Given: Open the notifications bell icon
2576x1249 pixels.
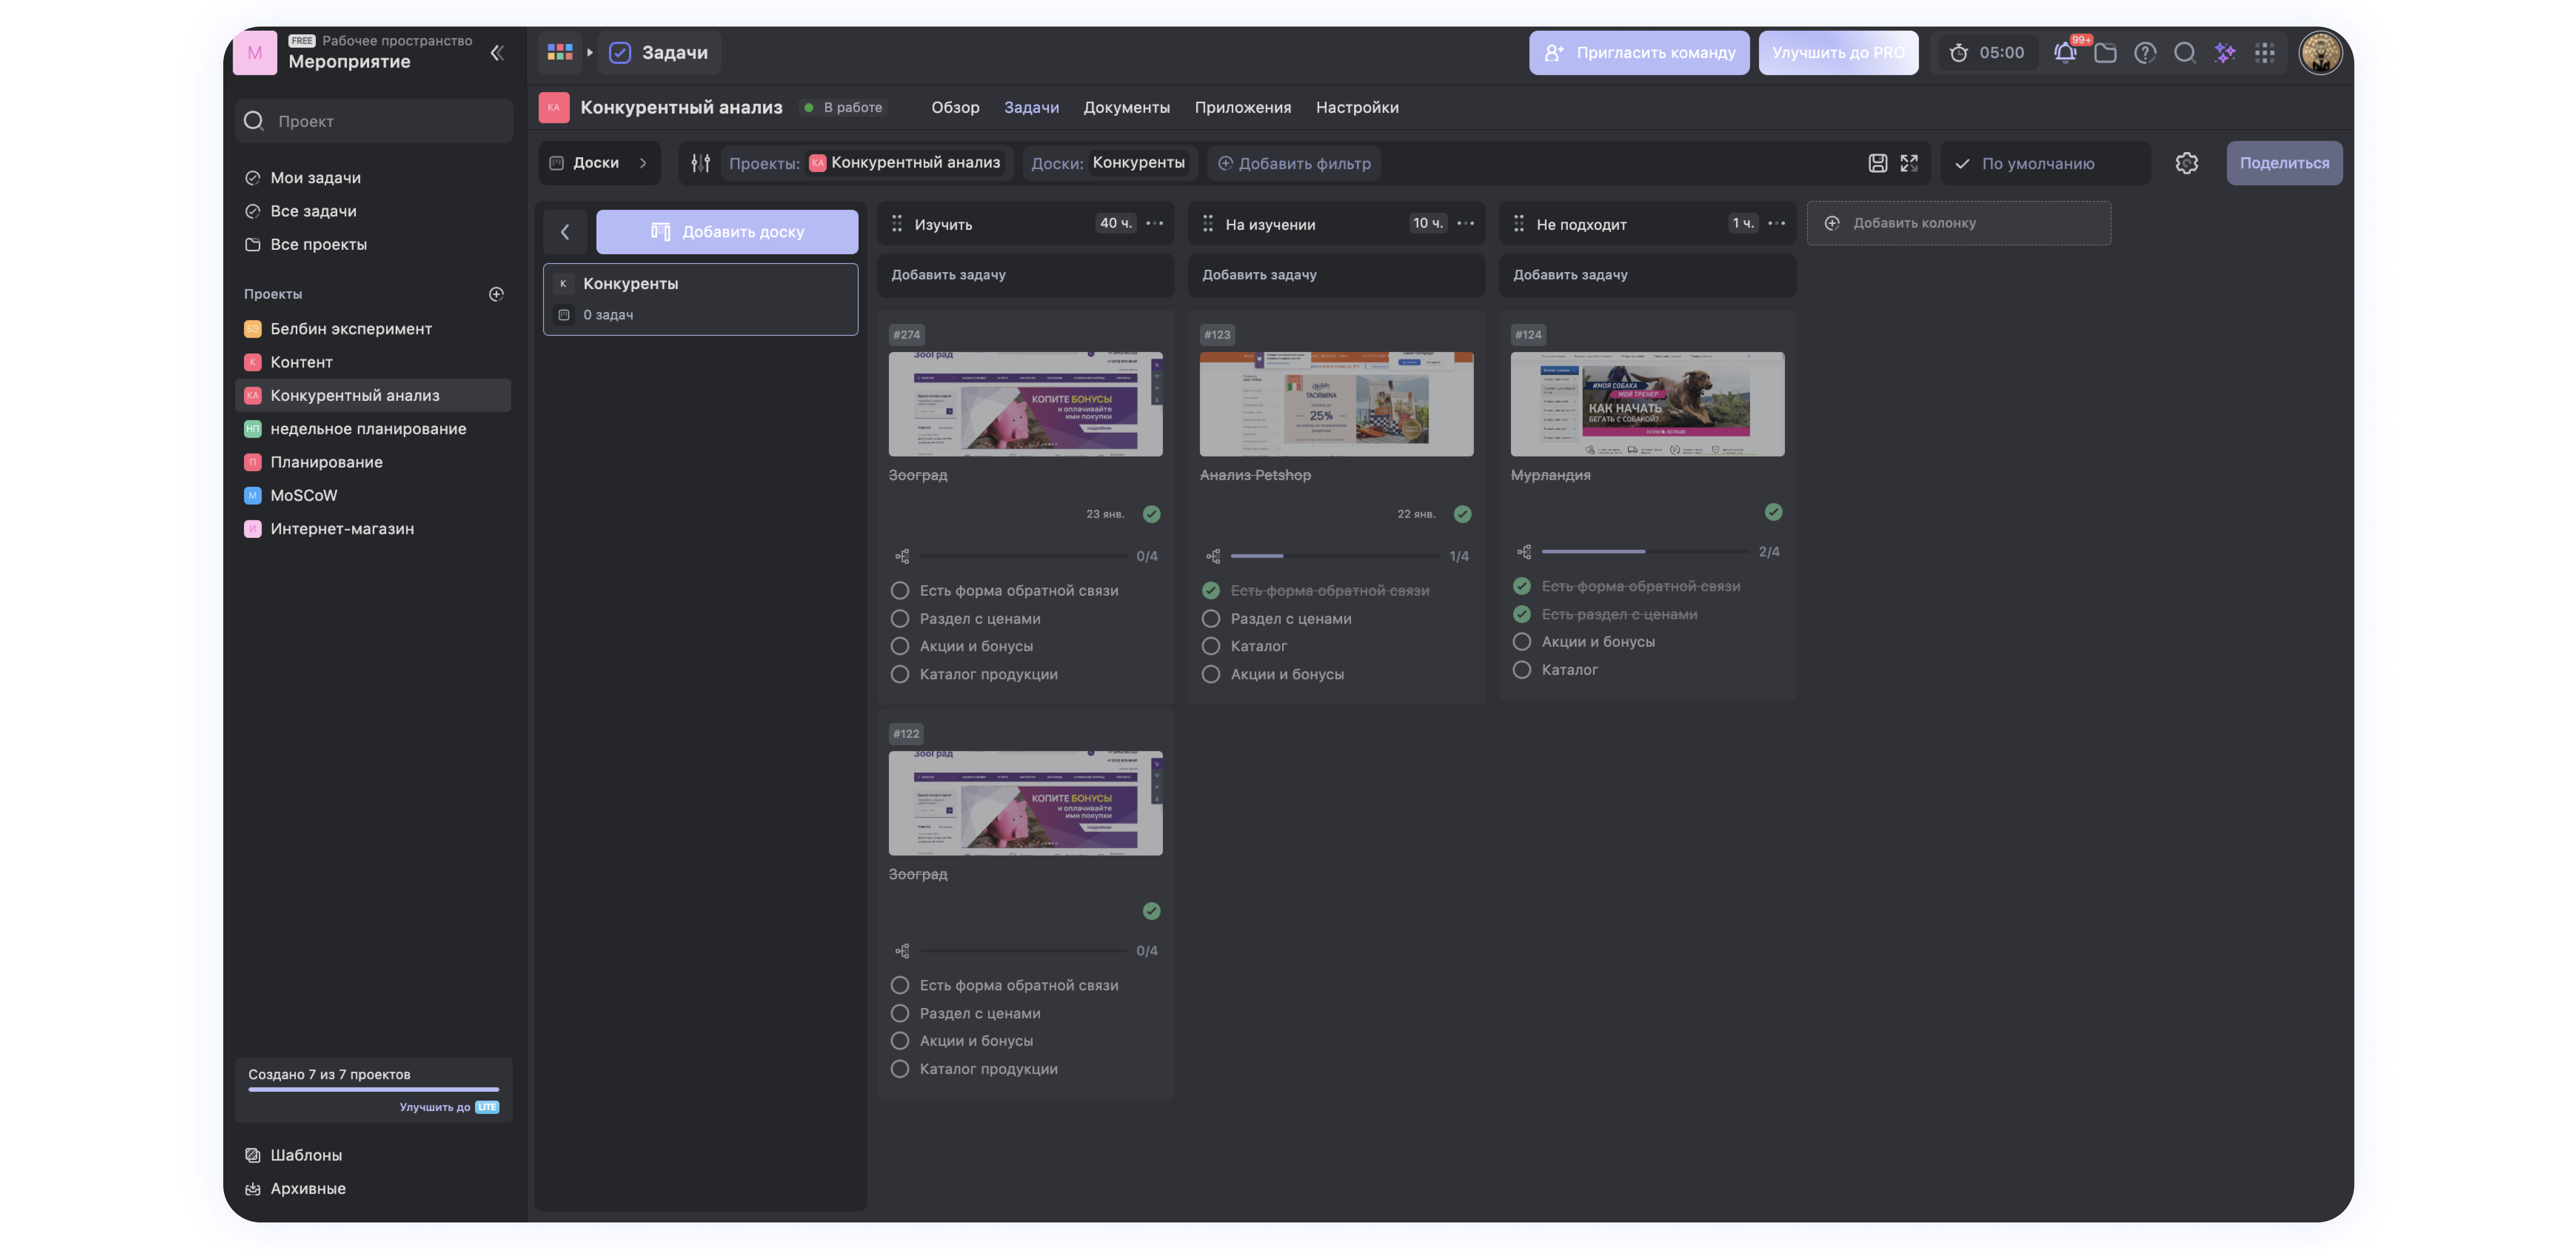Looking at the screenshot, I should (2064, 53).
